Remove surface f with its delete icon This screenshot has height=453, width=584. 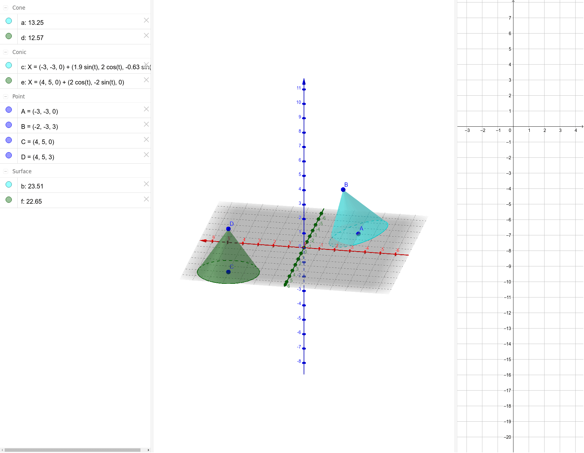(146, 199)
